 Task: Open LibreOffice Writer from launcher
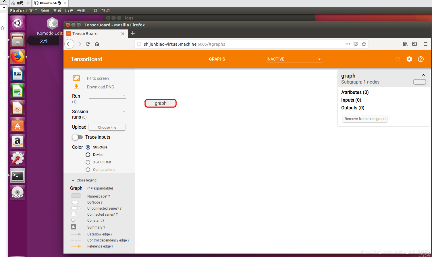pyautogui.click(x=18, y=74)
